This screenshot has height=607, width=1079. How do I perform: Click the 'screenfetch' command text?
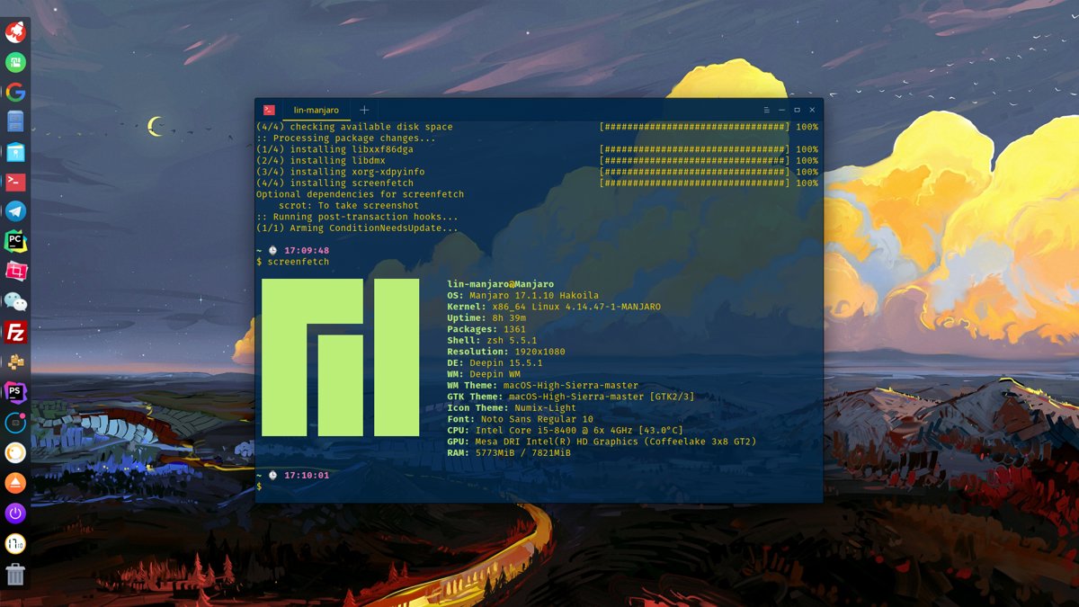pyautogui.click(x=299, y=262)
